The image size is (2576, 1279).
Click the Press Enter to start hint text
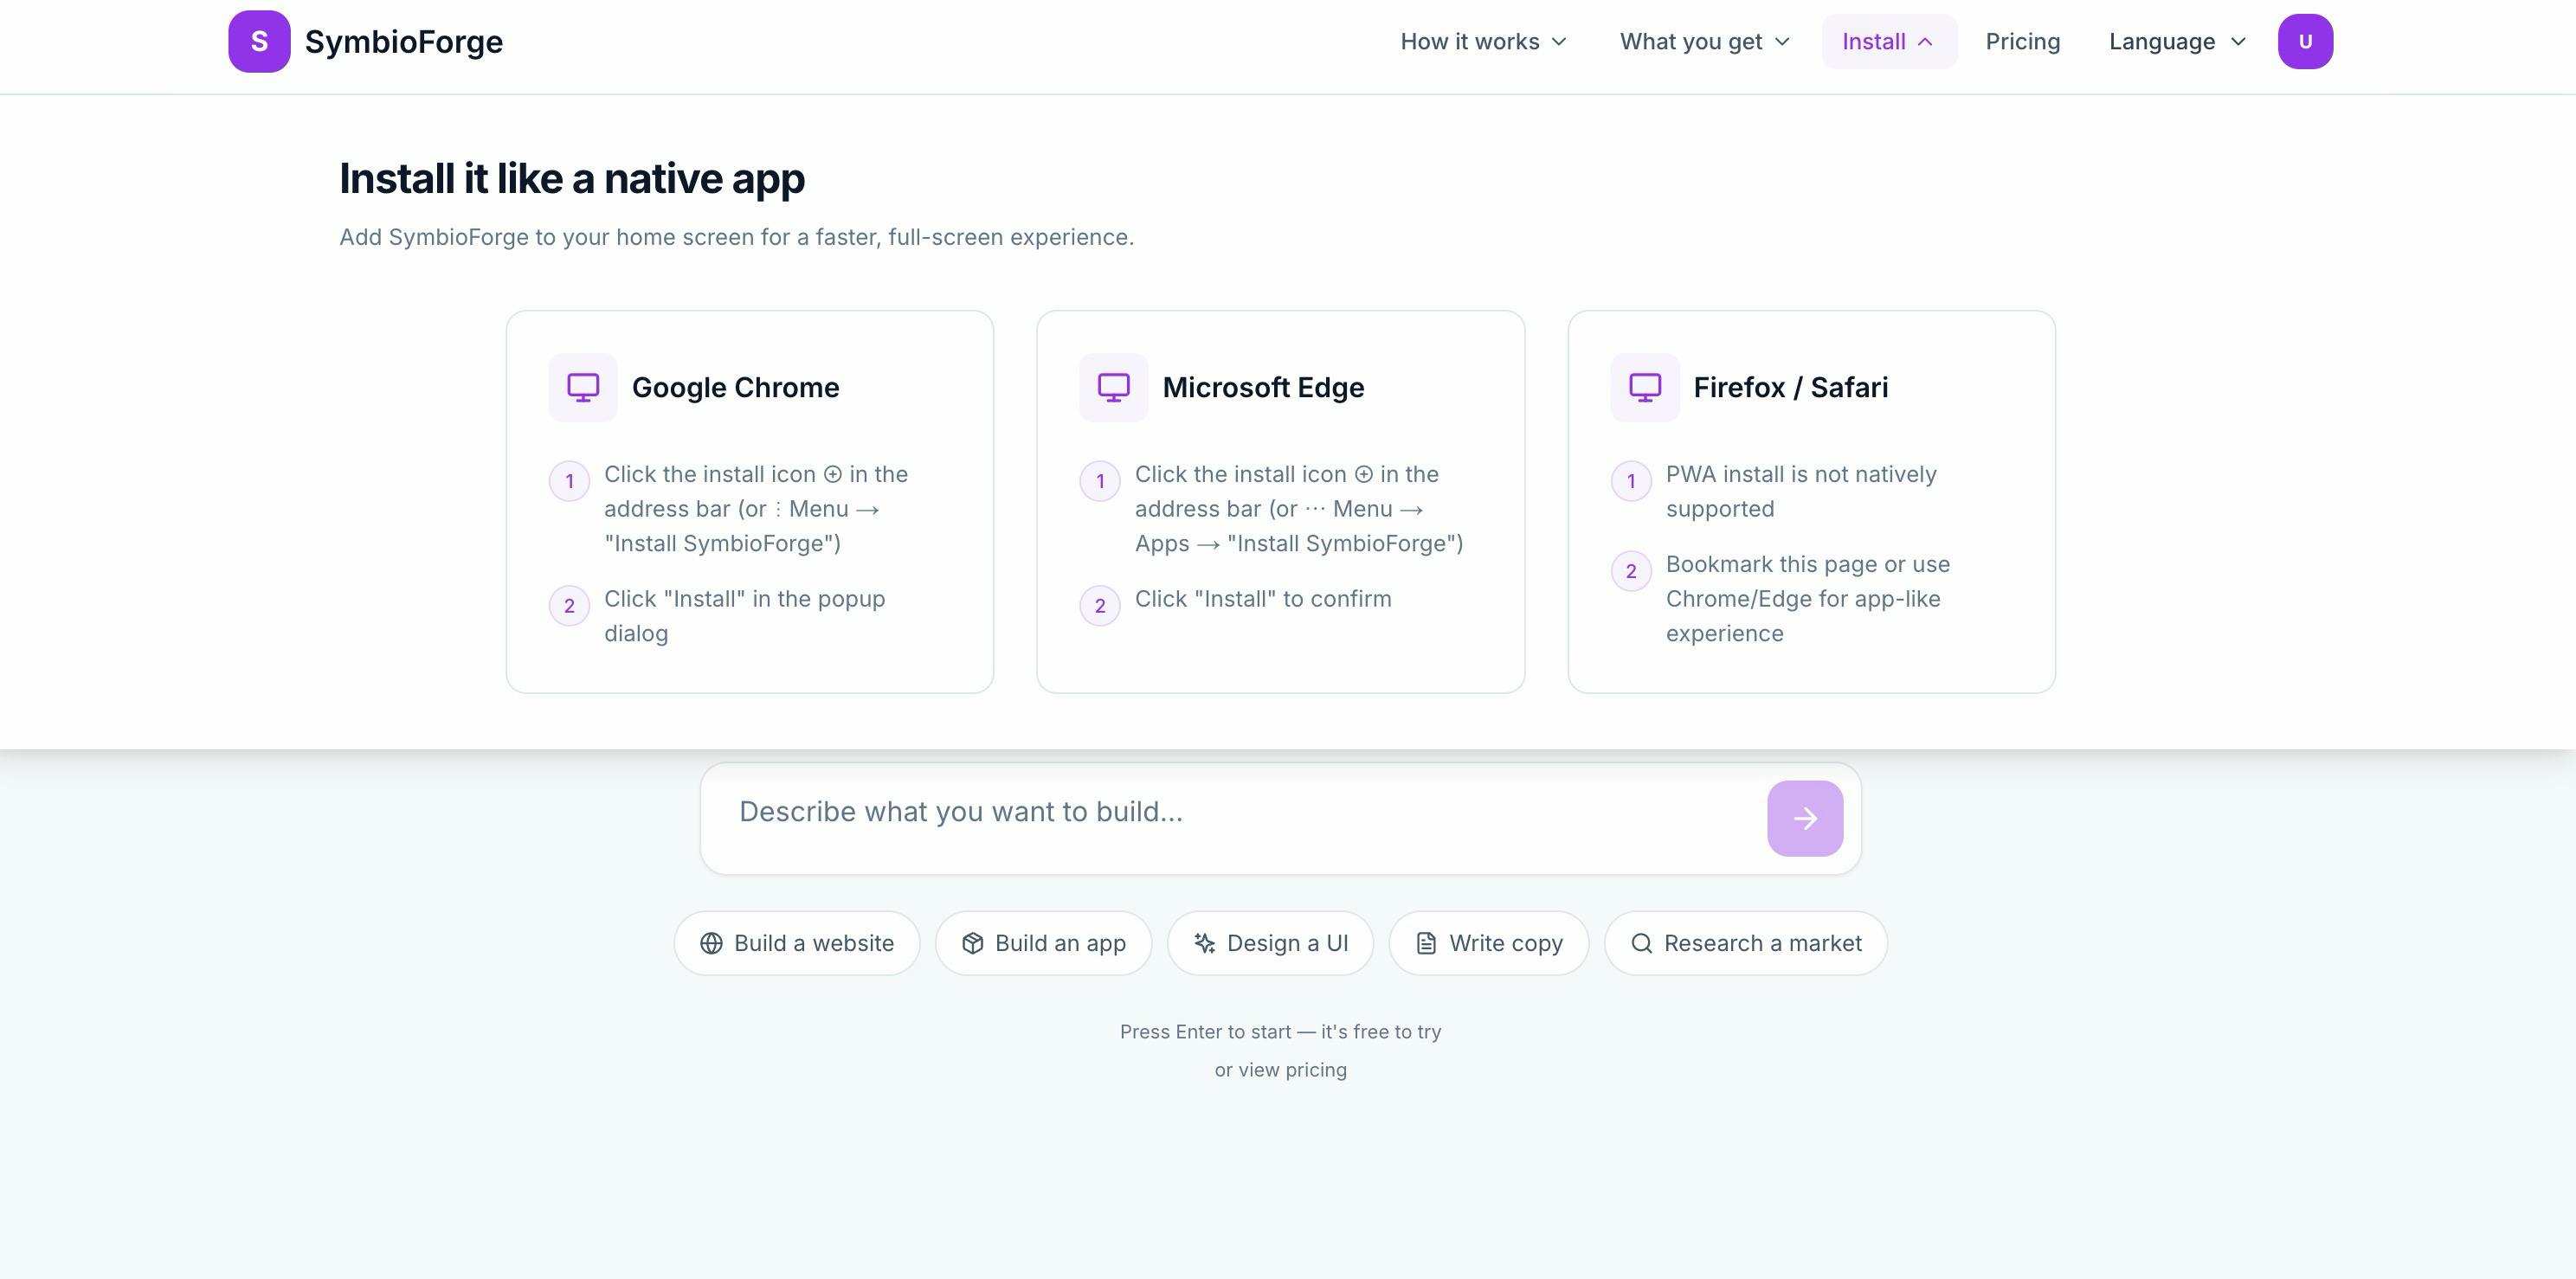1280,1032
